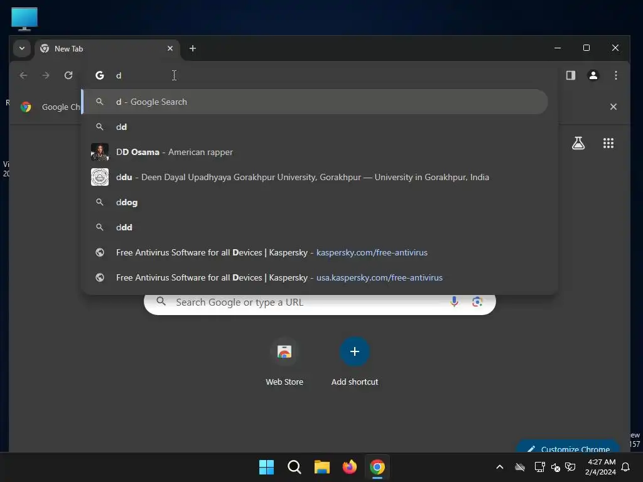The width and height of the screenshot is (643, 482).
Task: Open the clock showing 4:27 AM
Action: pos(600,467)
